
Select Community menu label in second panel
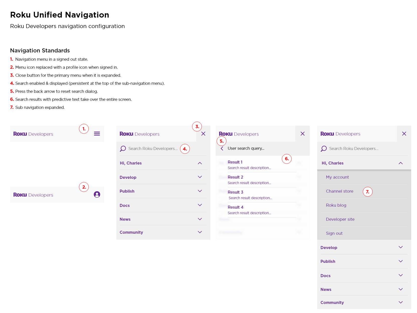[x=131, y=232]
